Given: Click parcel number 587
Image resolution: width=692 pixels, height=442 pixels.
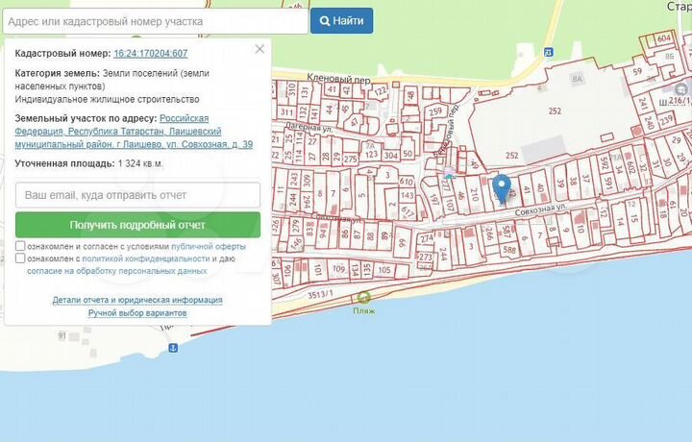Looking at the screenshot, I should pos(507,232).
